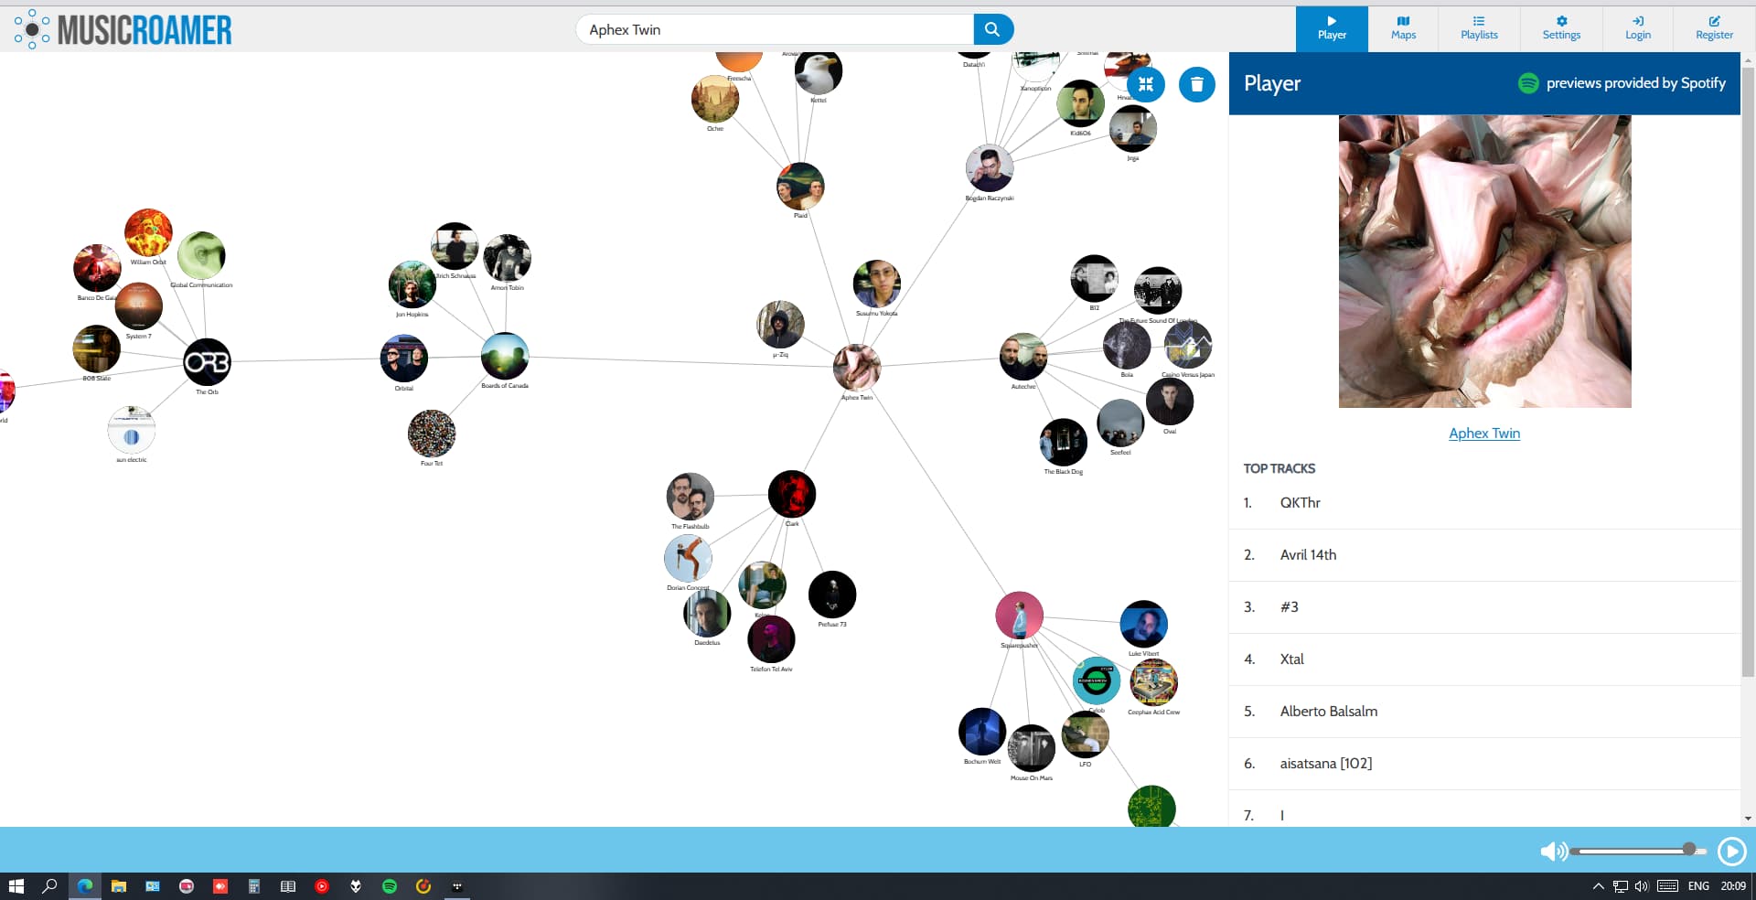Select The Flashbulb node
1756x900 pixels.
click(x=690, y=497)
